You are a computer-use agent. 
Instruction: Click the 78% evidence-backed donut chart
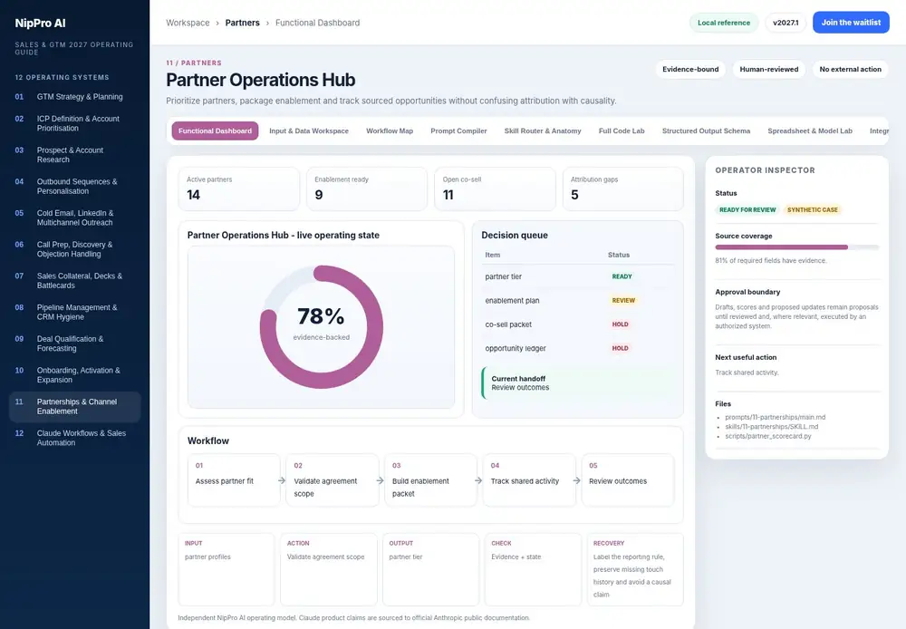pyautogui.click(x=322, y=326)
